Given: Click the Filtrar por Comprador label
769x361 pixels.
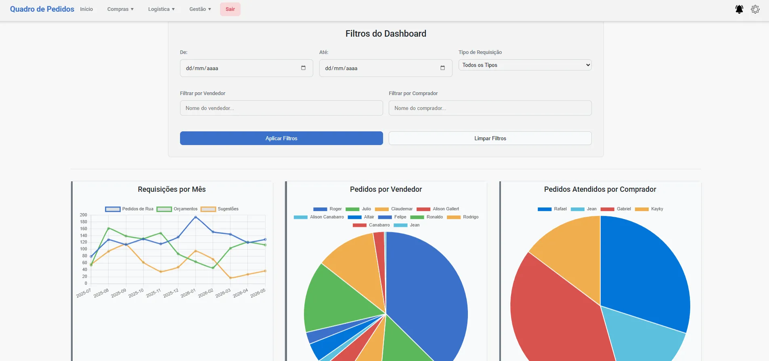Looking at the screenshot, I should pos(413,93).
